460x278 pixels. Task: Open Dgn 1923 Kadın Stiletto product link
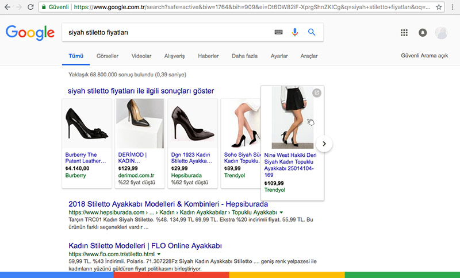point(191,157)
